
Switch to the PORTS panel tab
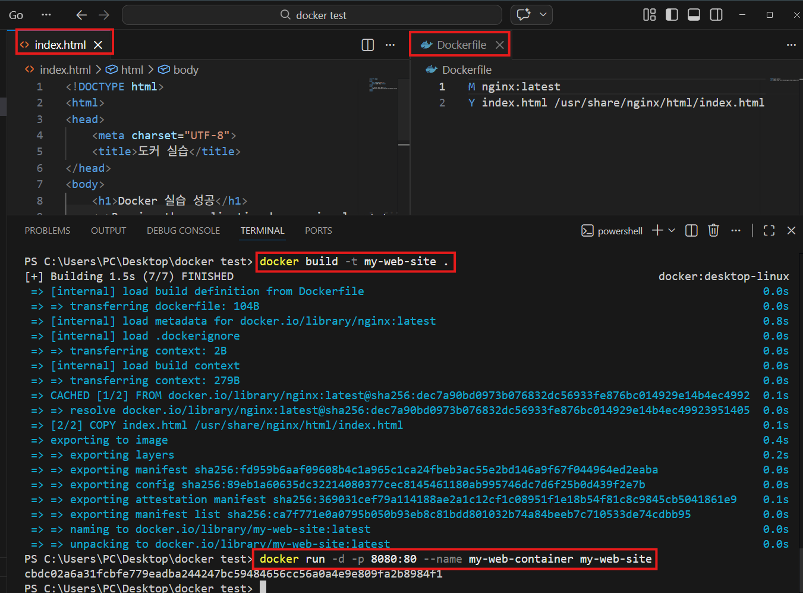319,230
